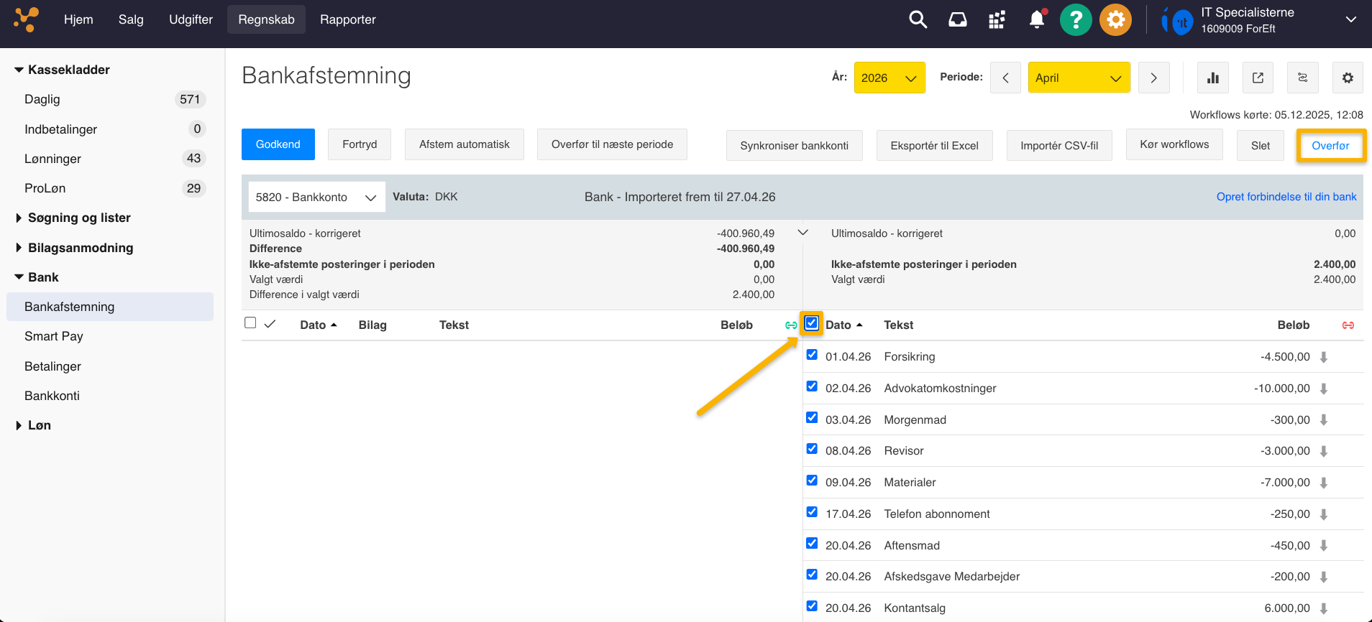The image size is (1372, 622).
Task: Open the bar chart statistics icon
Action: [1213, 78]
